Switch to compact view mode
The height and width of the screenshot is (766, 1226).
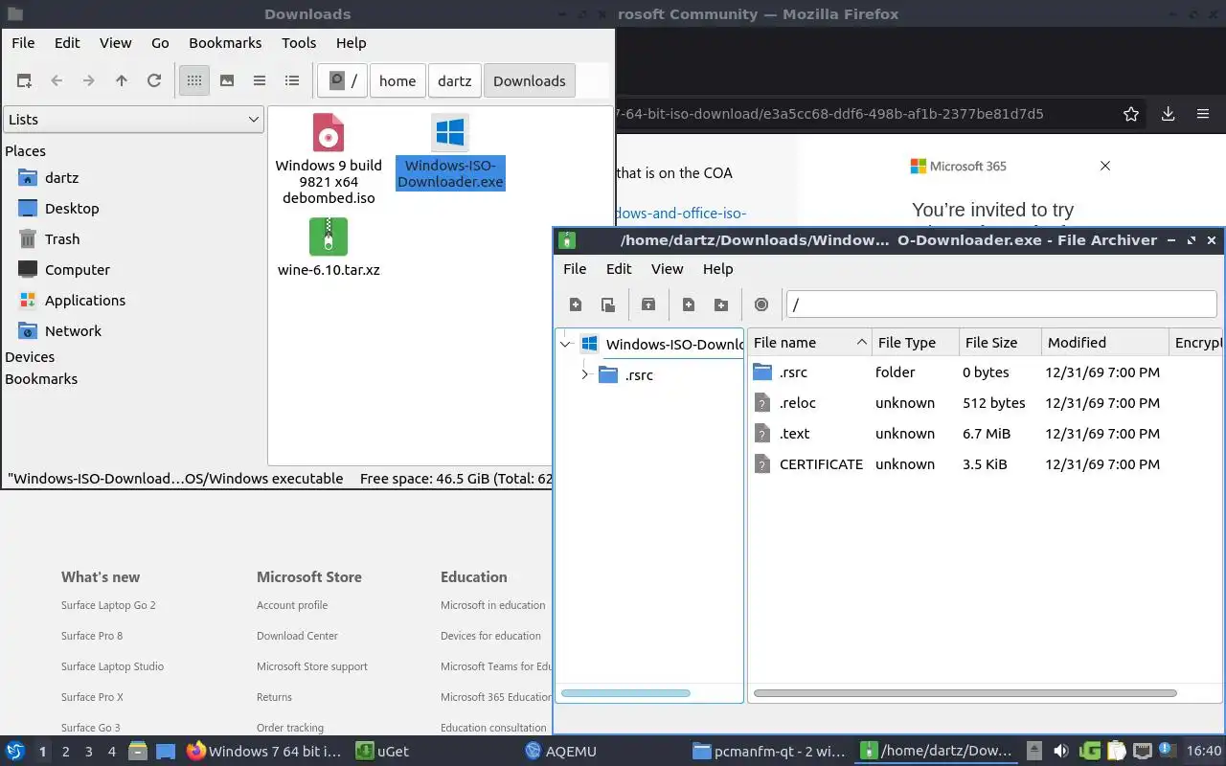click(x=260, y=81)
